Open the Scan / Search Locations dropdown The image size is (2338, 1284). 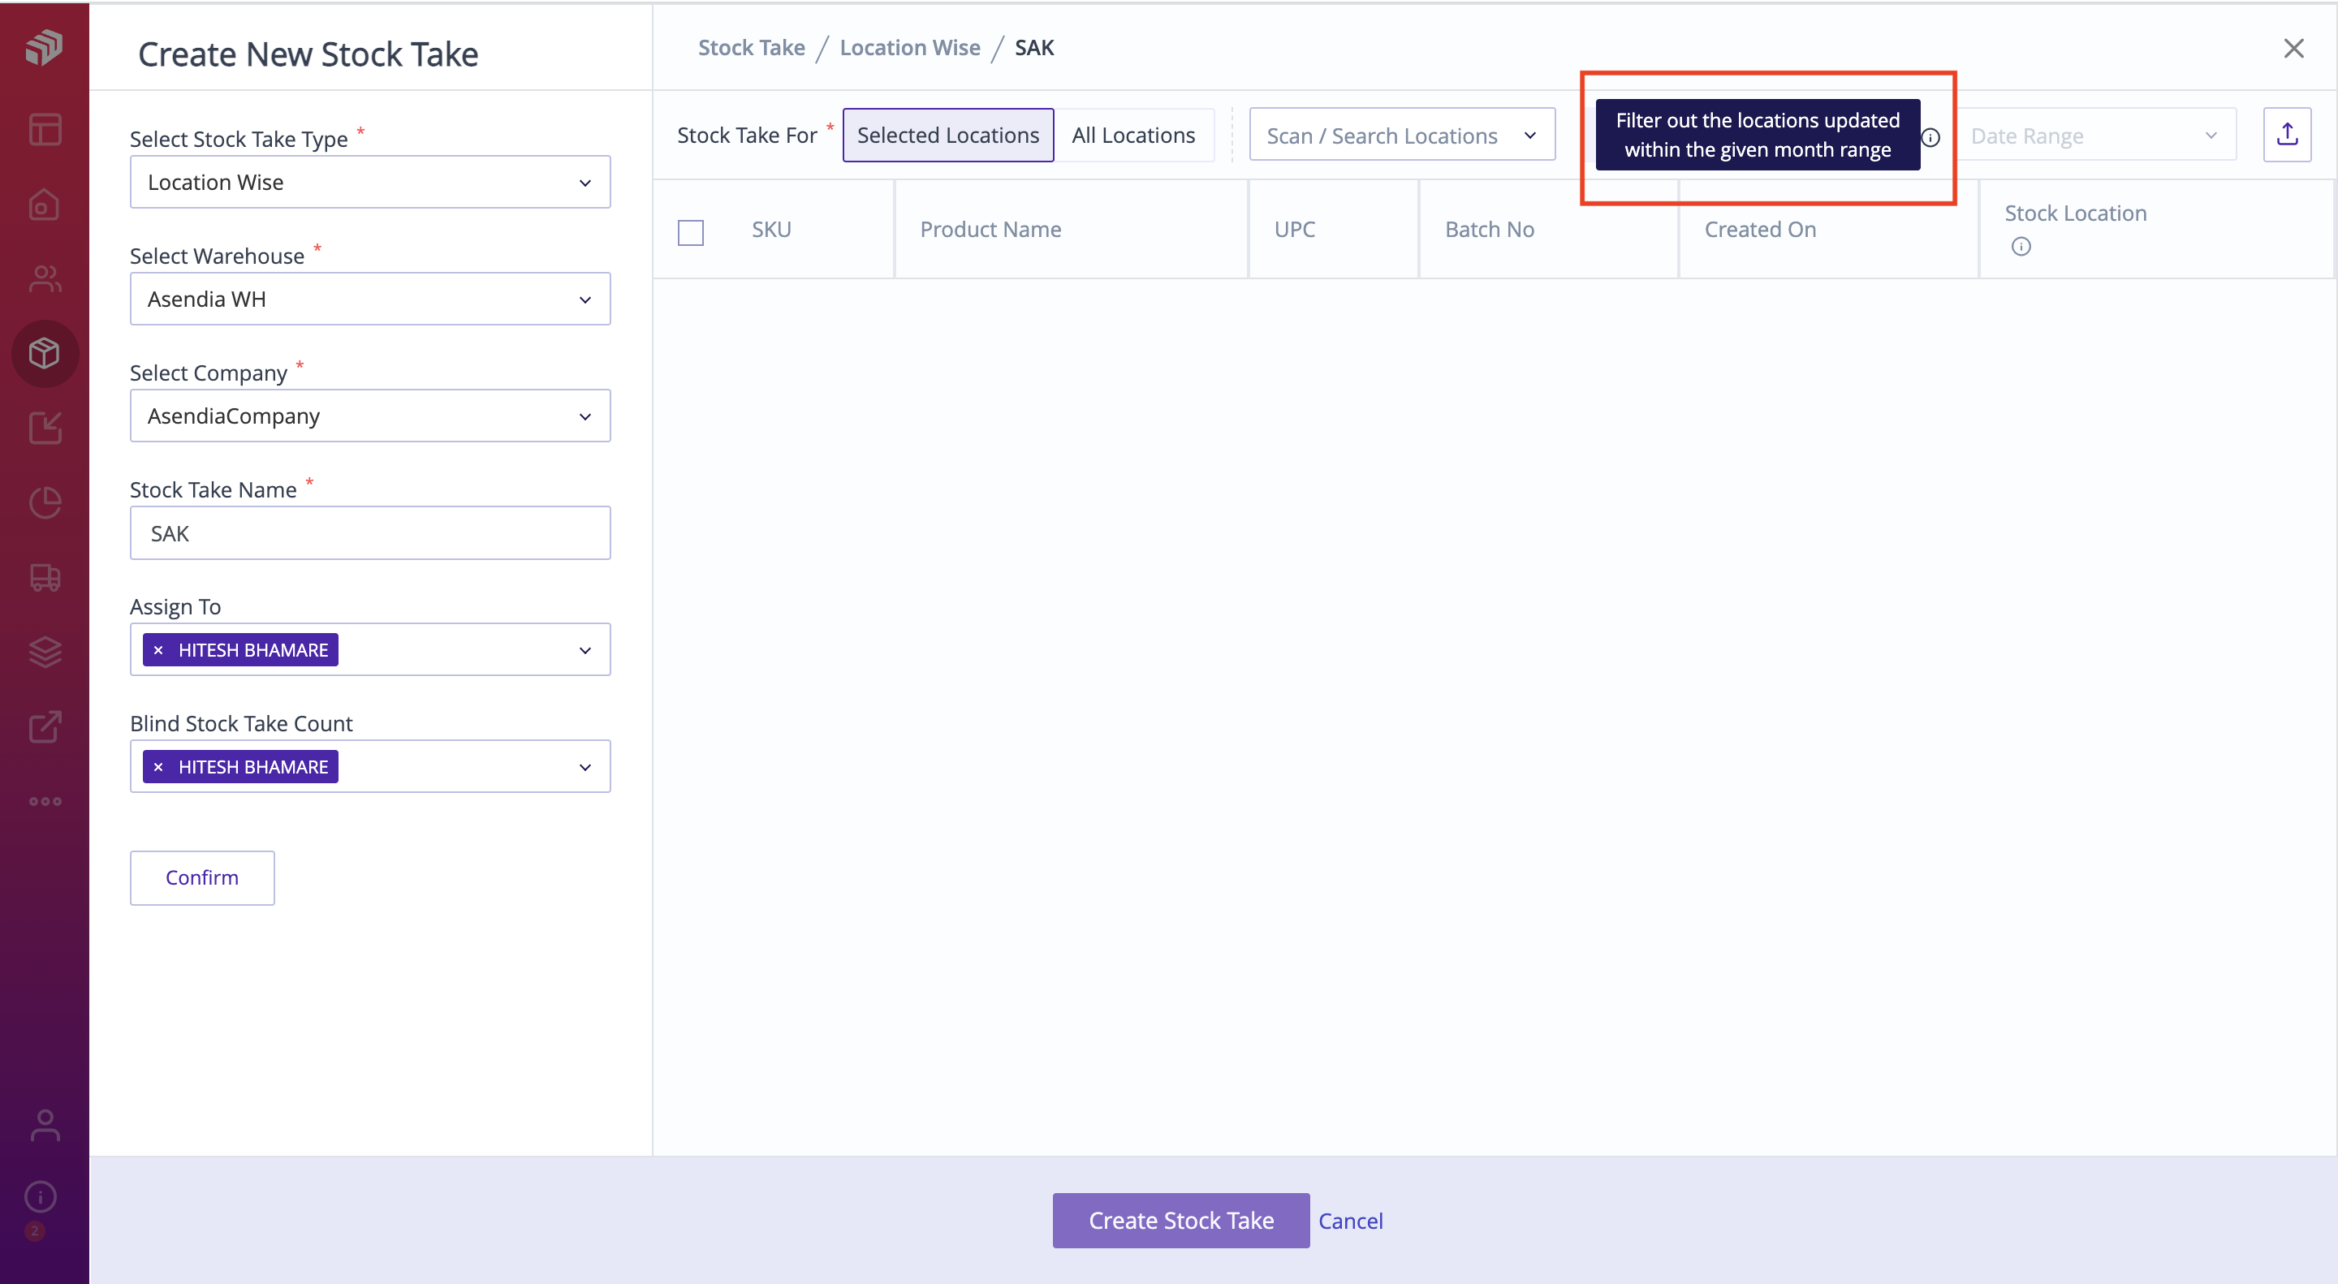pyautogui.click(x=1401, y=136)
